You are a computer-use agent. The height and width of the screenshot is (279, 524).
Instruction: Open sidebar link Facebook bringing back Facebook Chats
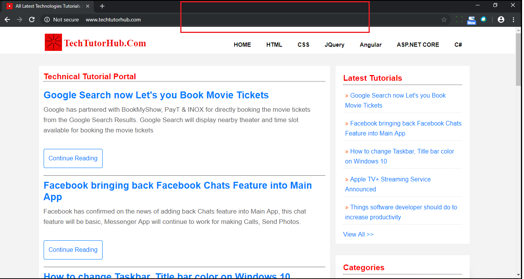pyautogui.click(x=403, y=128)
